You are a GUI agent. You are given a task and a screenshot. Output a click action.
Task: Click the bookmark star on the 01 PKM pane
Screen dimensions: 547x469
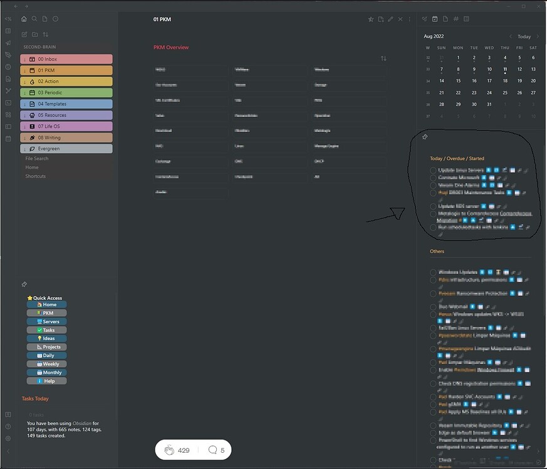click(370, 19)
